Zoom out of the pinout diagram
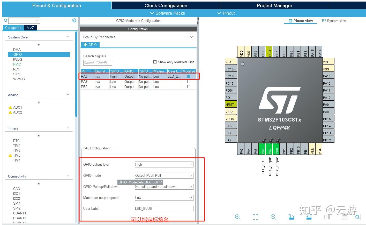 (x=273, y=217)
